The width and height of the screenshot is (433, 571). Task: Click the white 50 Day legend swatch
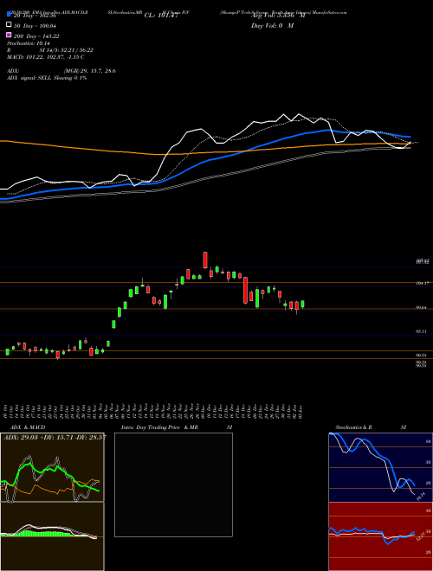click(9, 25)
